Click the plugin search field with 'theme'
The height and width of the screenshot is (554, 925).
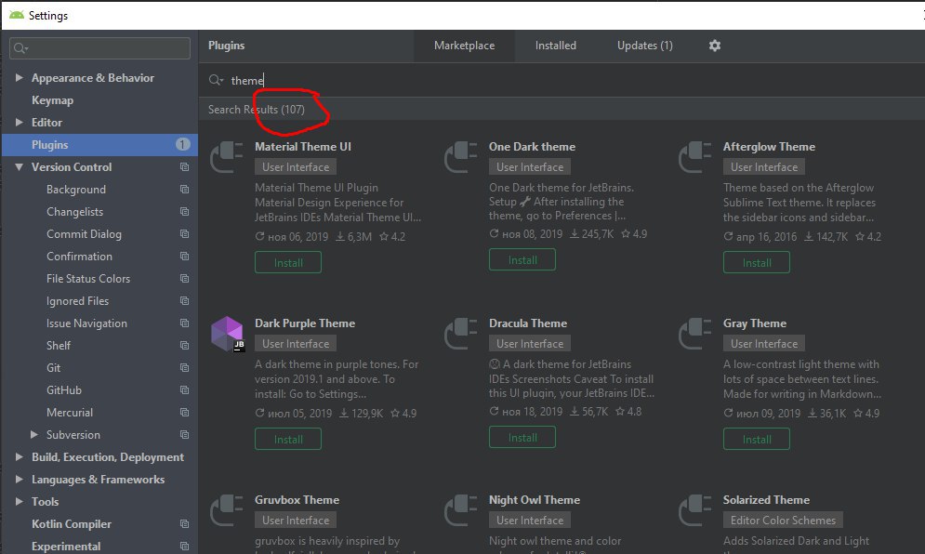tap(562, 80)
